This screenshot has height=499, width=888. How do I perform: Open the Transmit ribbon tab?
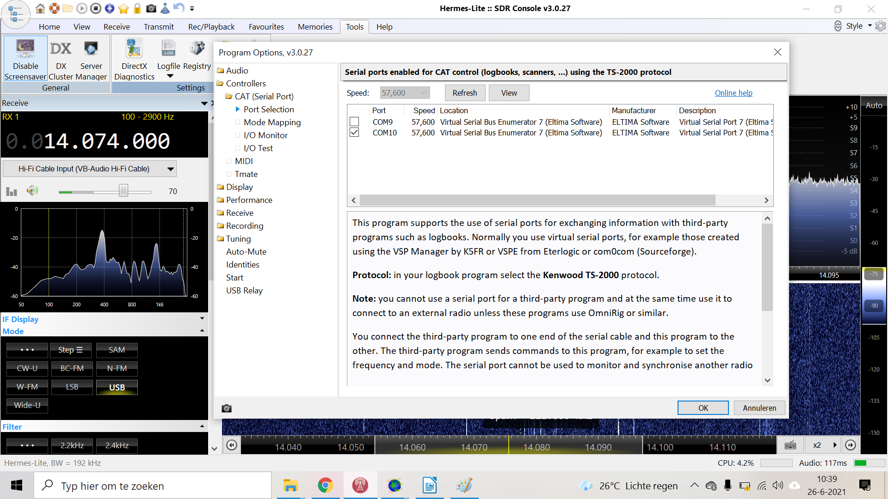[158, 27]
